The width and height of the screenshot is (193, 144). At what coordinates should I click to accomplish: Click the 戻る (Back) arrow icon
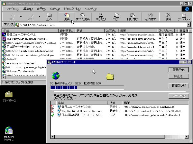(13, 16)
